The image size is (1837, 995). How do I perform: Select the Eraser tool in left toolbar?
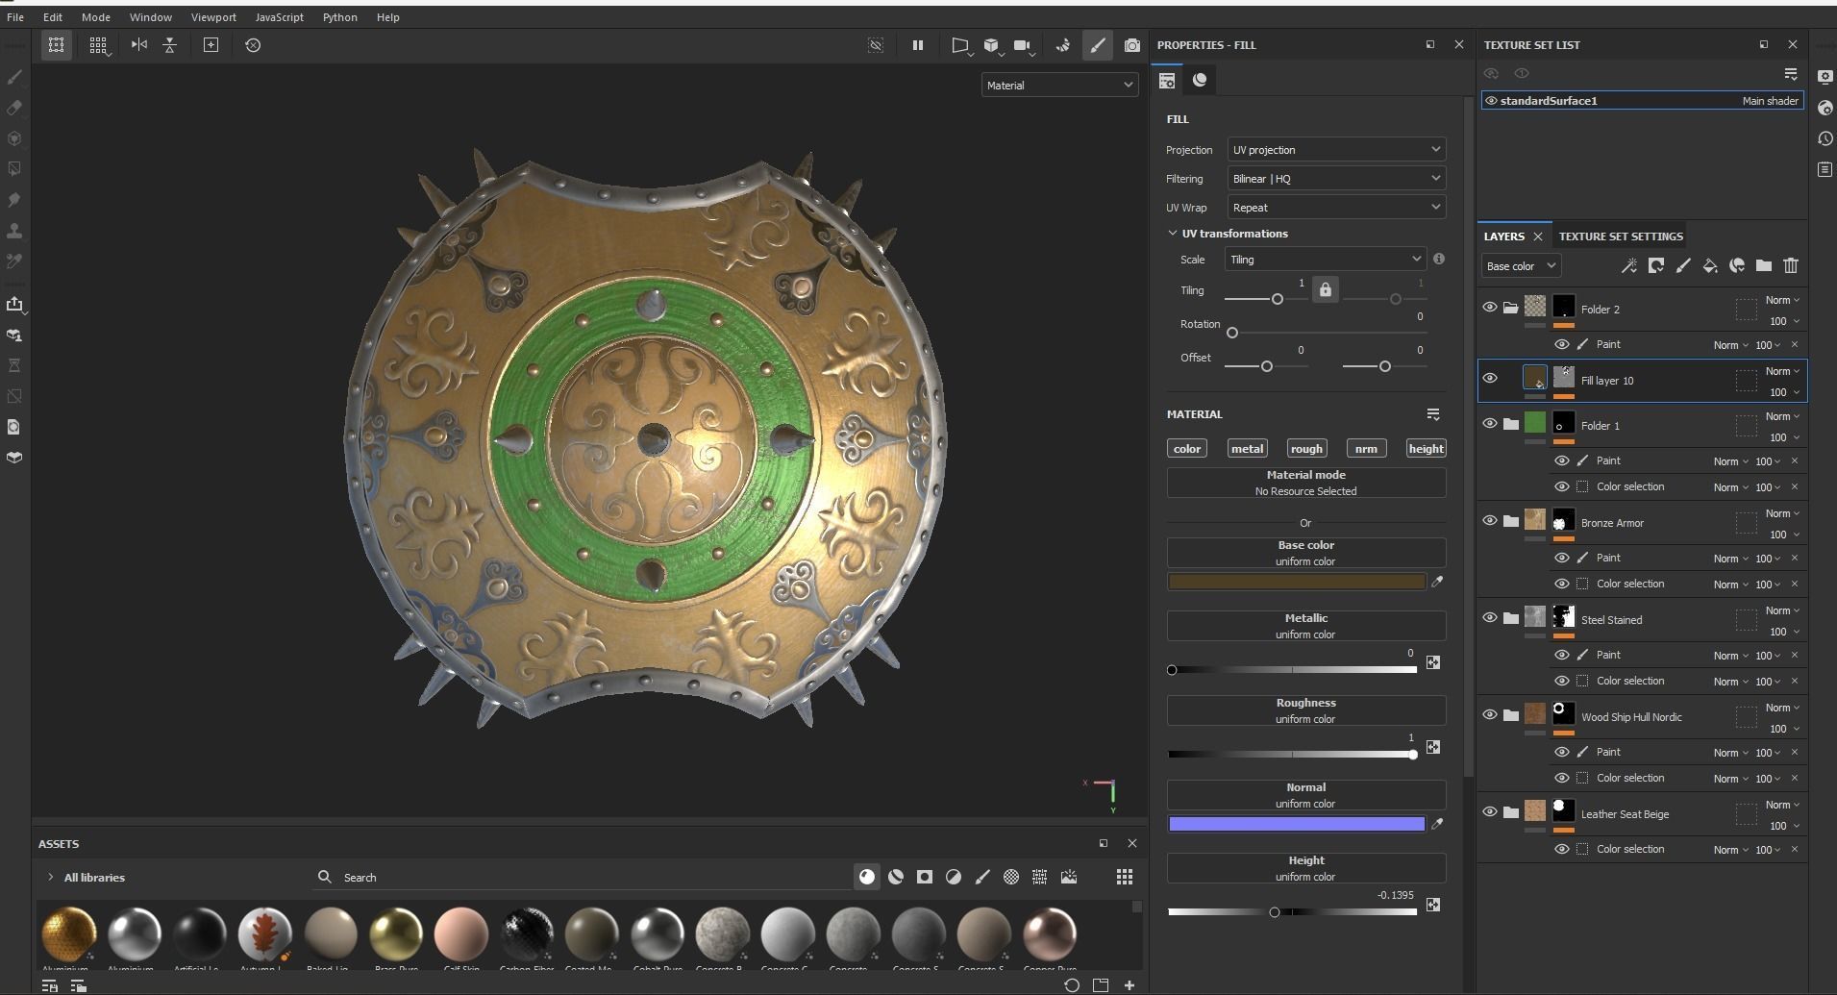tap(14, 108)
